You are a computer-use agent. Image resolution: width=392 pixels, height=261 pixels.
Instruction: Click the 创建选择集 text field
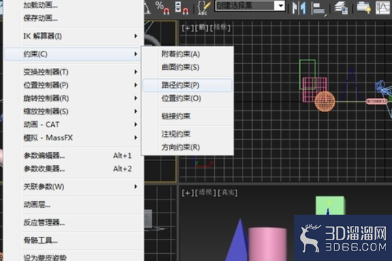tap(245, 5)
